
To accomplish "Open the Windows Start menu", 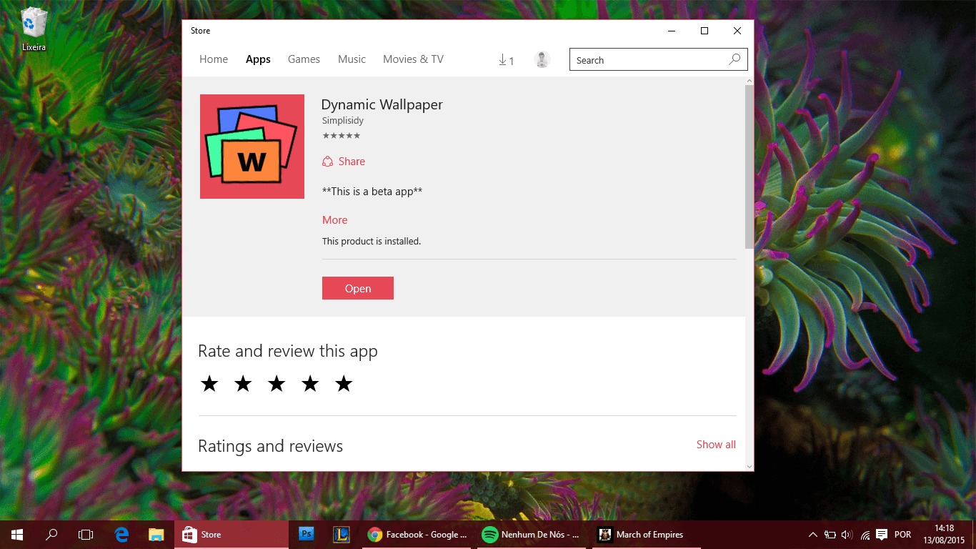I will (17, 535).
